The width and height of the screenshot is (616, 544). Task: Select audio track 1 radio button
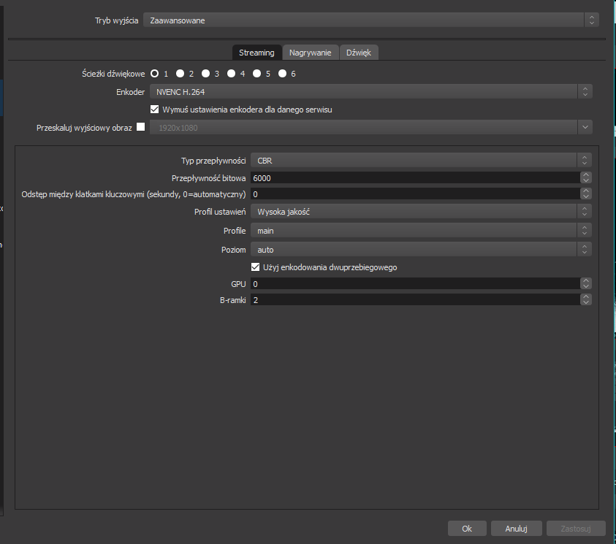(x=155, y=74)
